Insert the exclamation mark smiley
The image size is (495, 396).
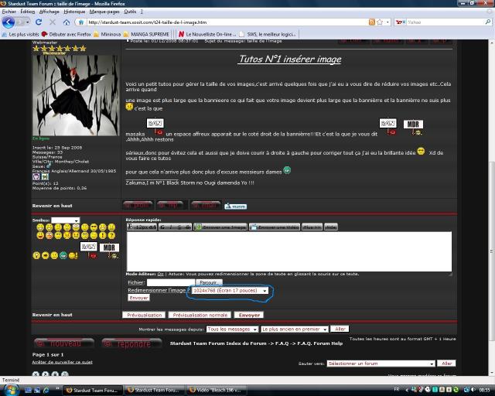coord(103,235)
